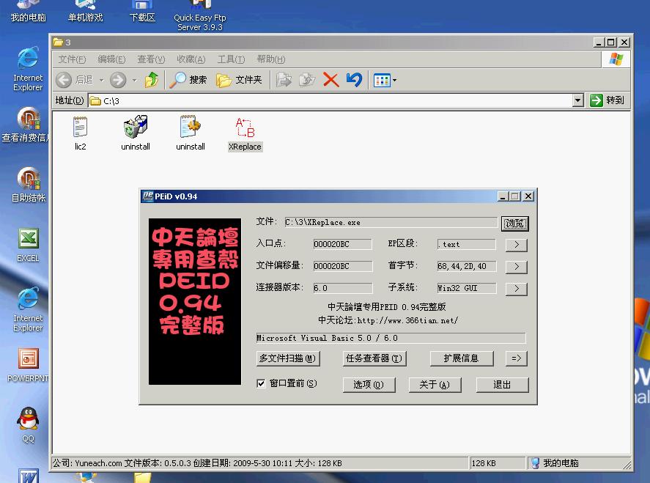Click the 退出 button in PEiD
This screenshot has width=650, height=483.
pyautogui.click(x=502, y=384)
